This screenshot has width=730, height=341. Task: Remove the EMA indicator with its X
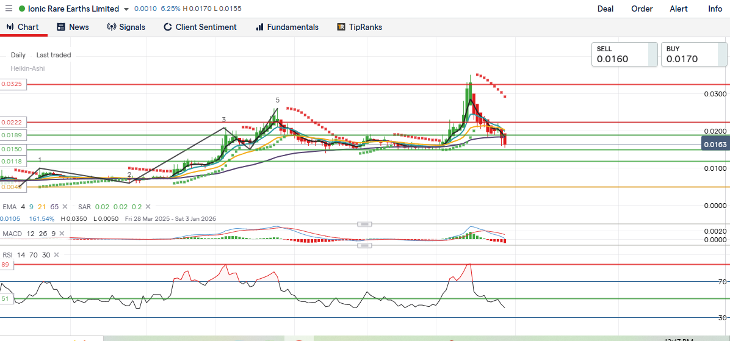pos(65,207)
